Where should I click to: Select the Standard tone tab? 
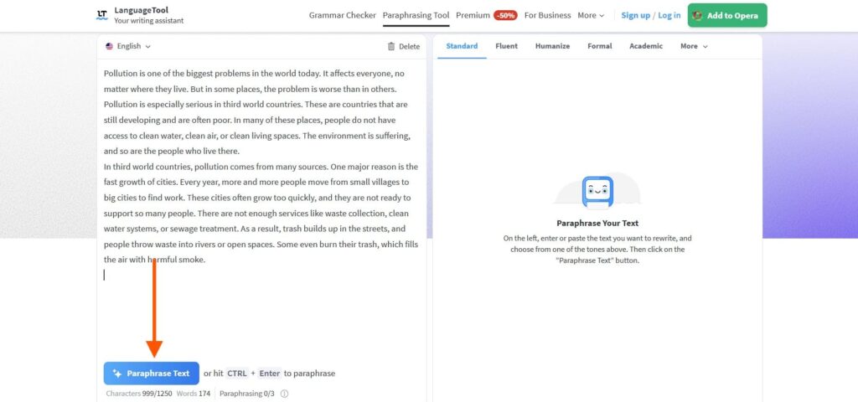tap(462, 47)
